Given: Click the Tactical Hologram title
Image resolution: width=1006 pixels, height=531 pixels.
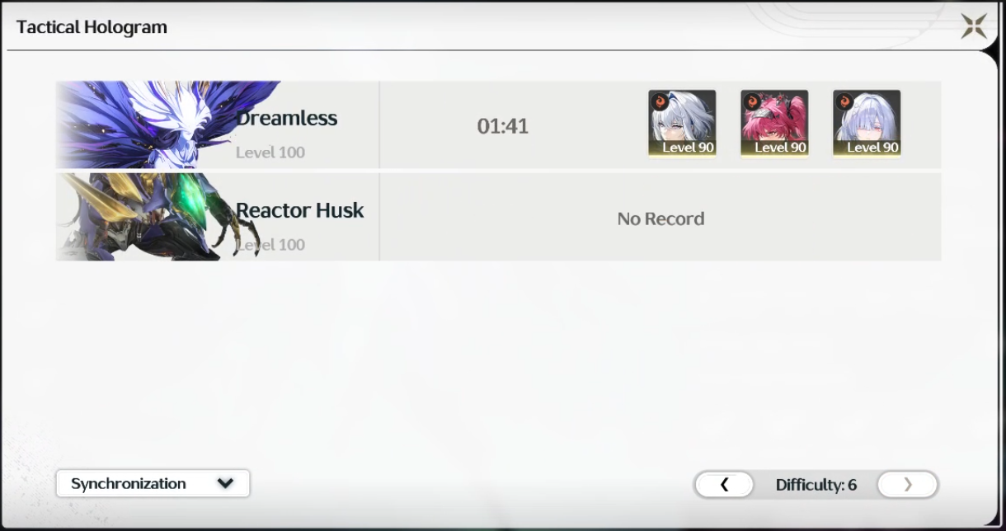Looking at the screenshot, I should (92, 26).
